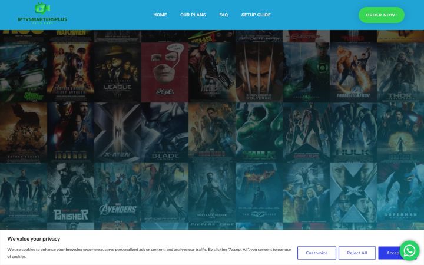The image size is (424, 265).
Task: Select the Punisher movie poster
Action: coord(71,192)
